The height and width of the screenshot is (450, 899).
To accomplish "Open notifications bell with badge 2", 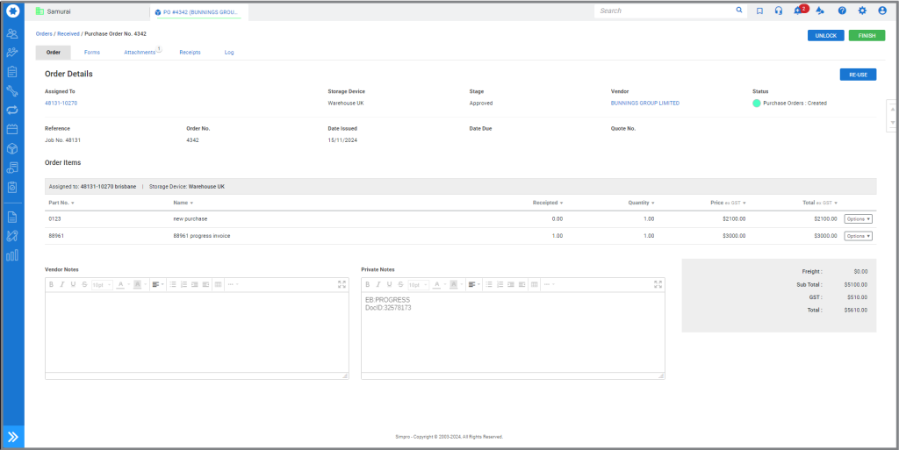I will [799, 11].
